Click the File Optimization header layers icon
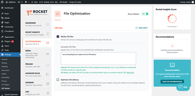Screen dimensions: 195x96 coord(57,14)
